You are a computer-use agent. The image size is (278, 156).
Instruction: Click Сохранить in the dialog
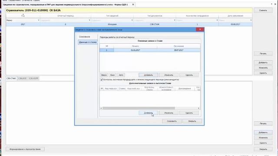[x=172, y=121]
